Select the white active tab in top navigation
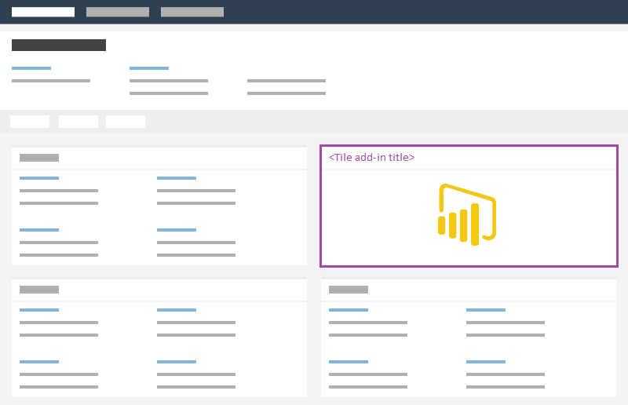Viewport: 628px width, 405px height. [x=43, y=12]
